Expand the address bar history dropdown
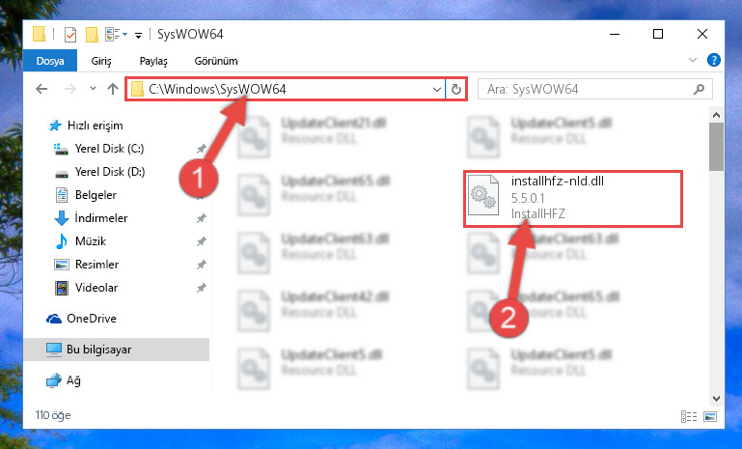The image size is (742, 449). click(436, 89)
